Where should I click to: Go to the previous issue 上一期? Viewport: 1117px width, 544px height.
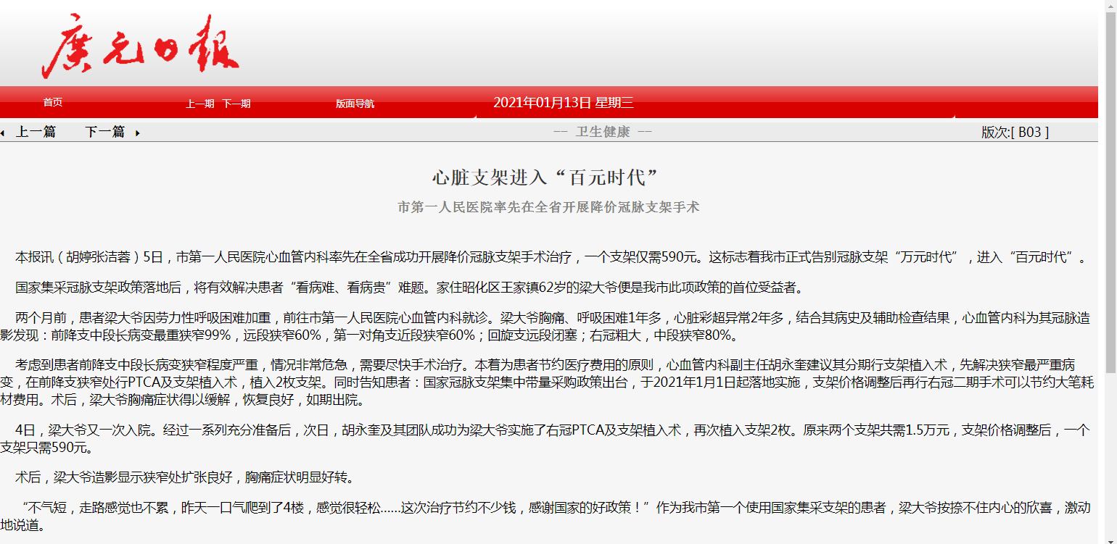pos(199,104)
